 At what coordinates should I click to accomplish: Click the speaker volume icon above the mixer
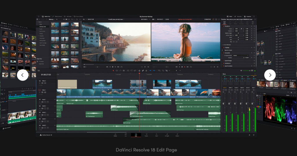(241, 71)
